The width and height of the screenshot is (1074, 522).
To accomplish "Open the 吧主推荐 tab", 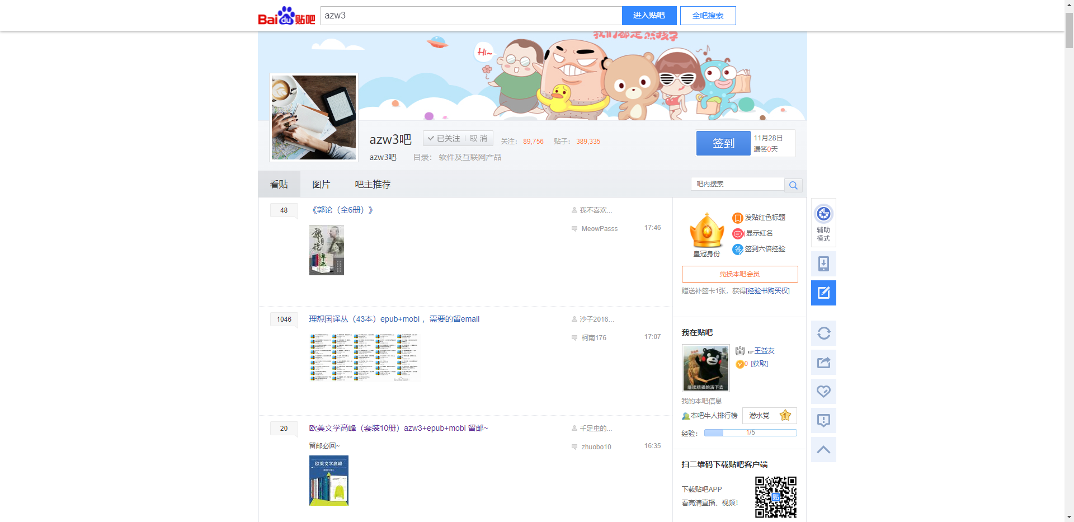I will coord(373,184).
